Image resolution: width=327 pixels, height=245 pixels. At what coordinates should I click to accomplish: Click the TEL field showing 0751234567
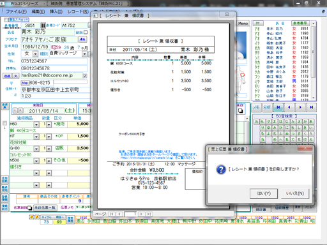pos(54,61)
